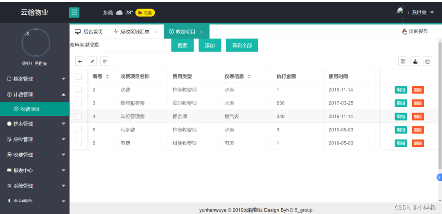This screenshot has height=214, width=442.
Task: Click 删除 for the 电费 row
Action: [x=418, y=143]
